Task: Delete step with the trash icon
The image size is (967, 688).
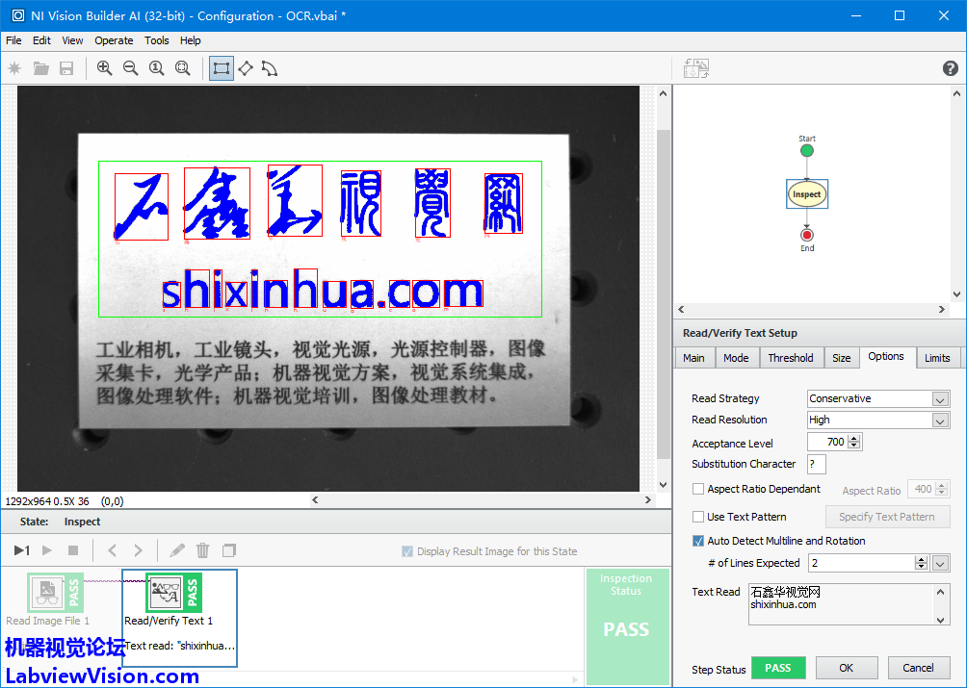Action: (203, 550)
